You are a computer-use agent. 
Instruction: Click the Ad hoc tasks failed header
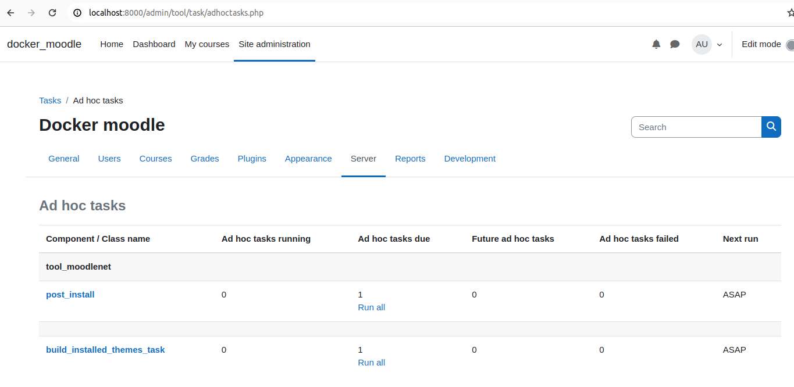(x=639, y=239)
